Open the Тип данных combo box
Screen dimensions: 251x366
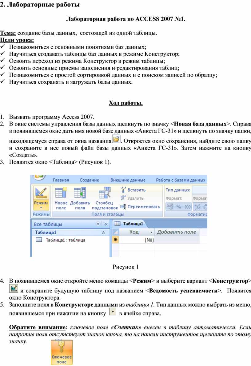(x=200, y=190)
